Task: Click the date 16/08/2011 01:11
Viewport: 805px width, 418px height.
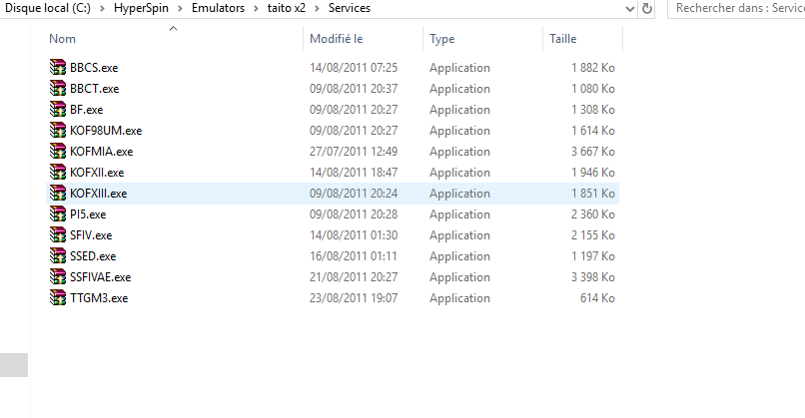Action: (354, 256)
